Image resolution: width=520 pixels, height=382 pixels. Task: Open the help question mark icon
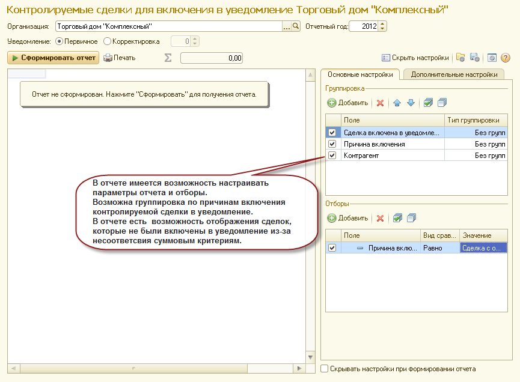coord(506,58)
